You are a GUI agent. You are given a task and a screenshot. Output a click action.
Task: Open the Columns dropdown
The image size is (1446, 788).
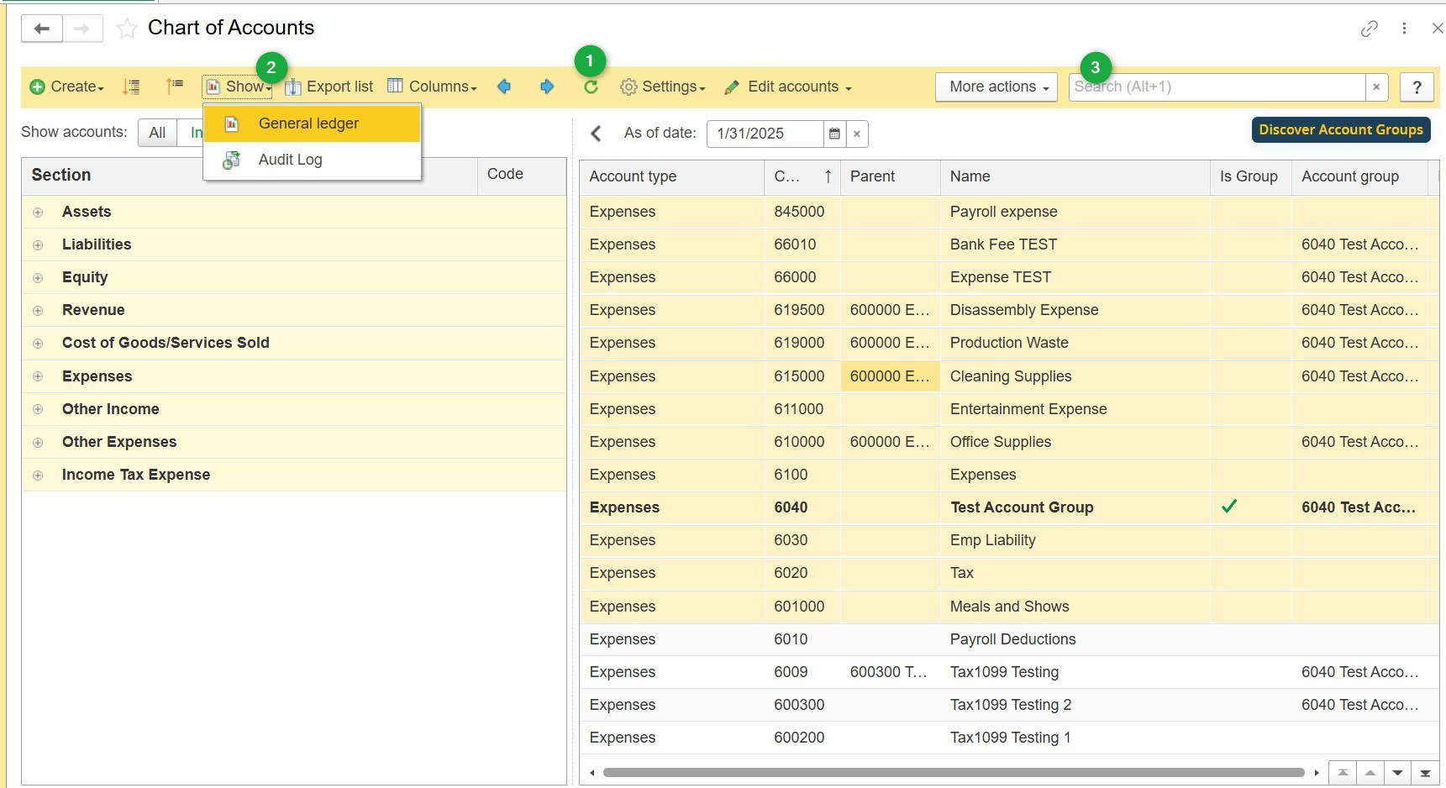point(432,87)
